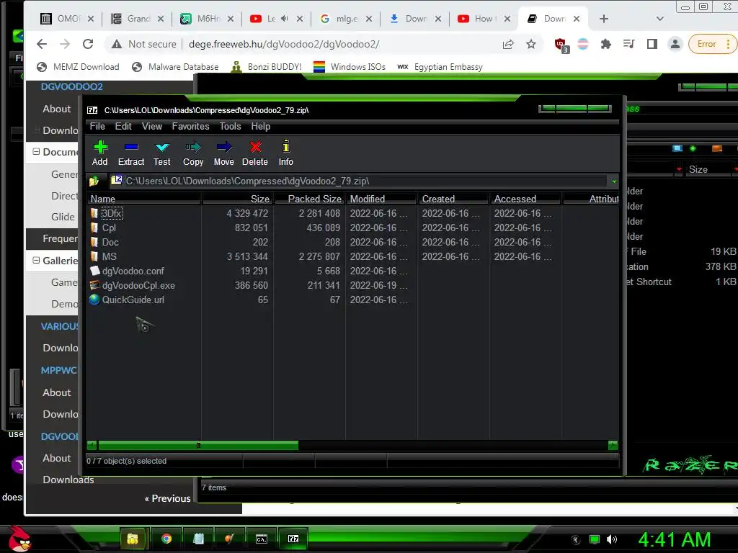Open the file explorer taskbar icon
Viewport: 738px width, 553px height.
tap(133, 539)
